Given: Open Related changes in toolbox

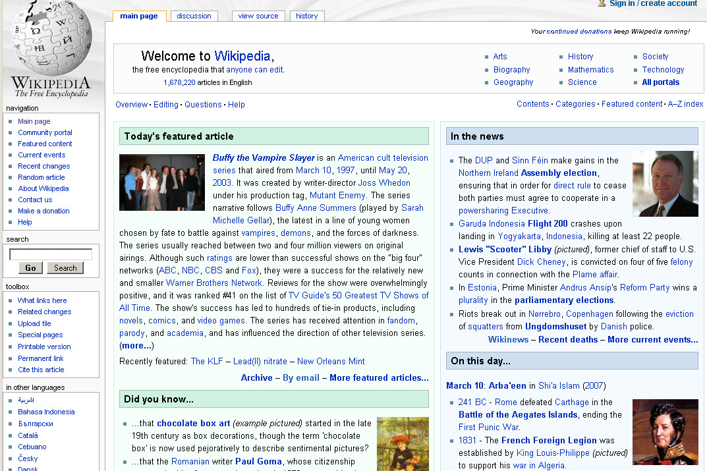Looking at the screenshot, I should (45, 312).
